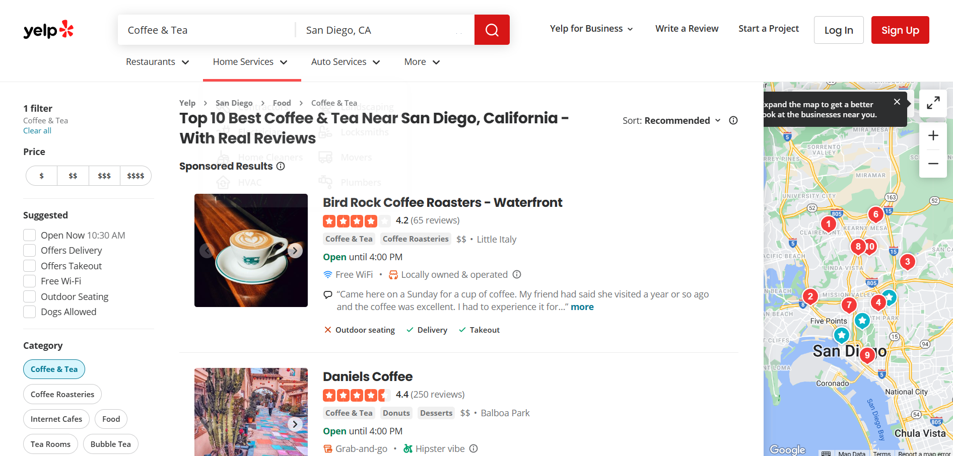Open Locally owned & operated info icon
953x456 pixels.
coord(517,274)
